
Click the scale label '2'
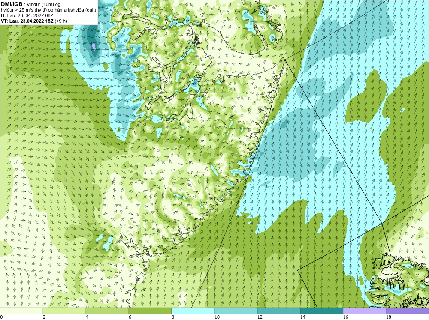click(44, 317)
